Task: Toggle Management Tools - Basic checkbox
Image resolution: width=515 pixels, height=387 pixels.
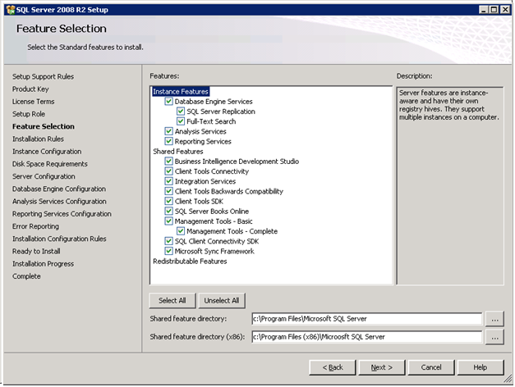Action: point(168,221)
